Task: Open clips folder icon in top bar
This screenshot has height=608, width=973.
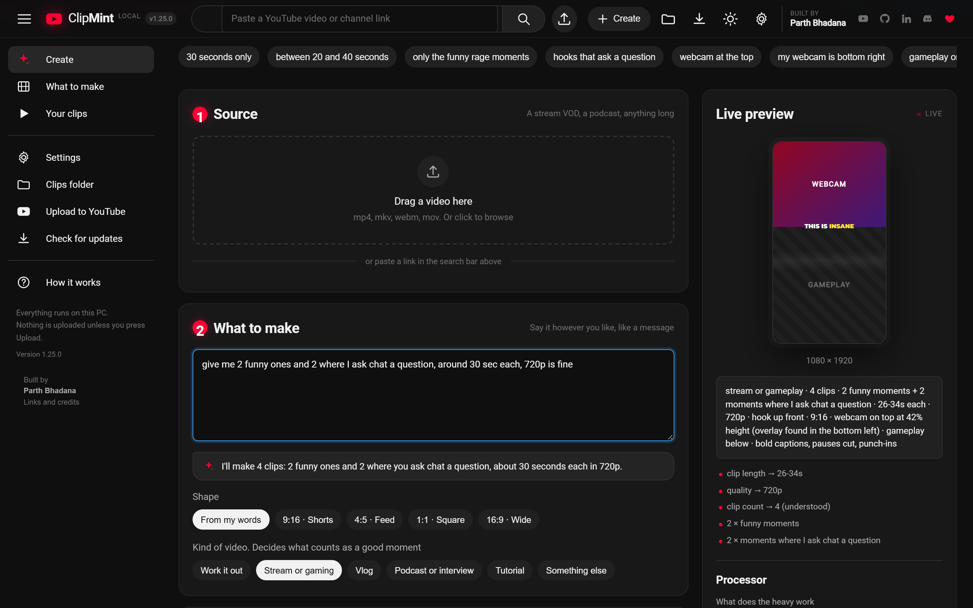Action: pos(668,19)
